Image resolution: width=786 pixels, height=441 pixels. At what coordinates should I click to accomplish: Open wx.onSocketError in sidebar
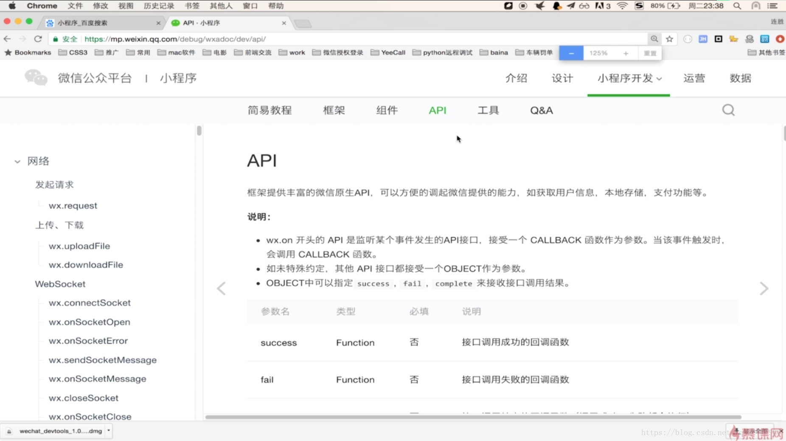point(88,341)
